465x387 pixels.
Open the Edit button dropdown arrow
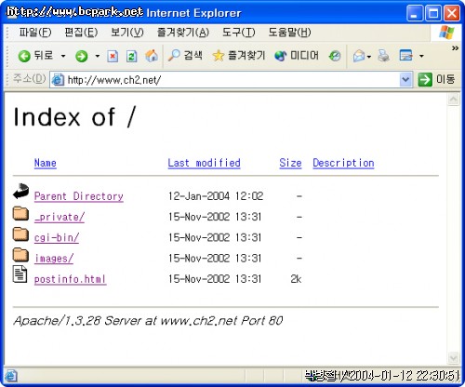(421, 56)
